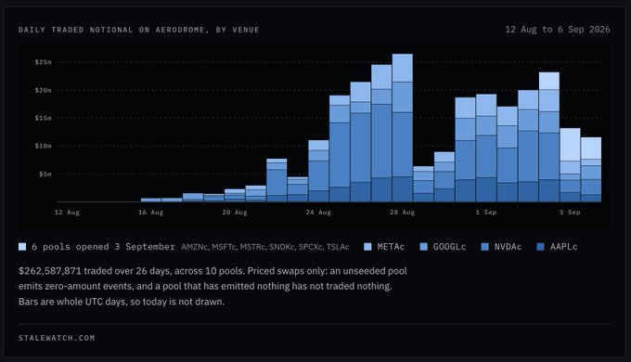Click 'Bars are whole UTC days' note
The width and height of the screenshot is (631, 362).
tap(122, 302)
